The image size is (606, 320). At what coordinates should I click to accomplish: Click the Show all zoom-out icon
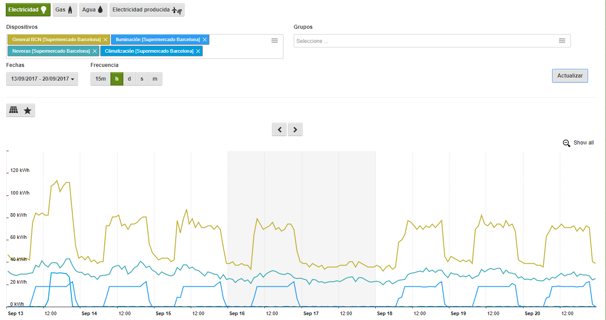[x=567, y=143]
